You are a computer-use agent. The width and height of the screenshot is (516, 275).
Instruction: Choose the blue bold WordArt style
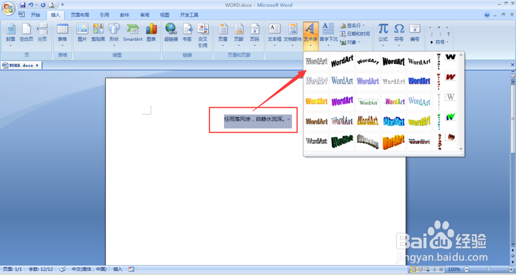pos(419,81)
